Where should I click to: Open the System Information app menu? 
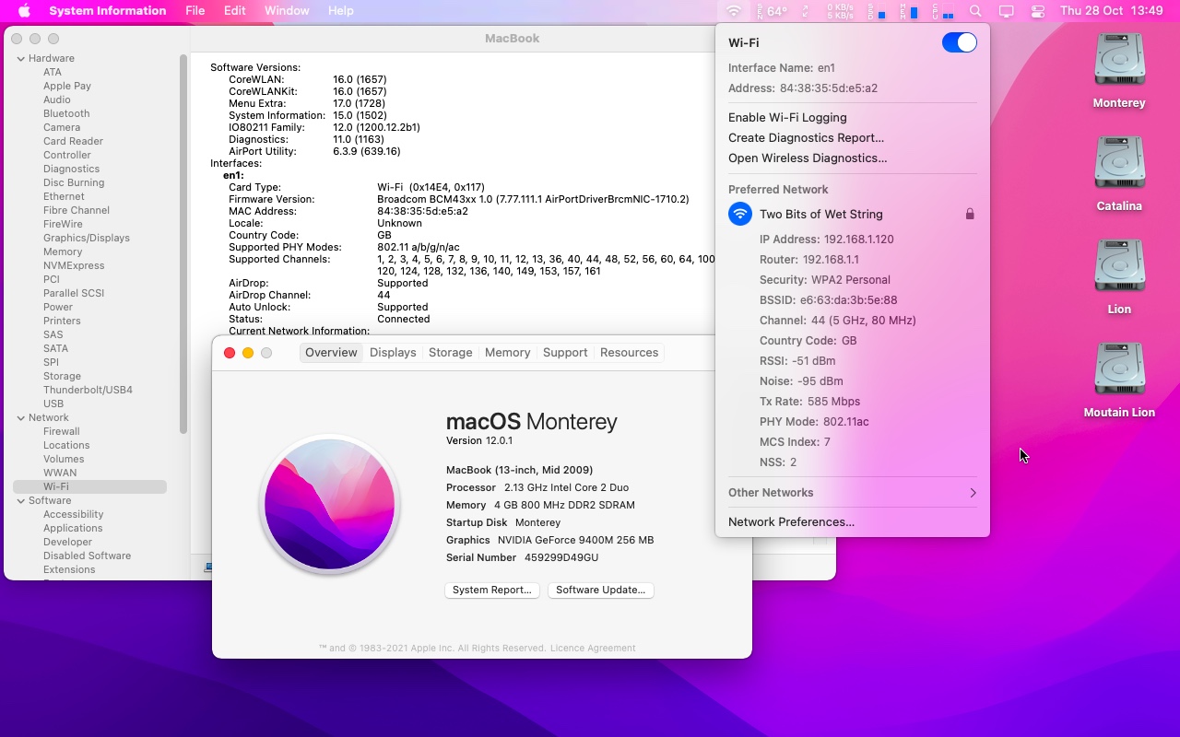pyautogui.click(x=108, y=11)
